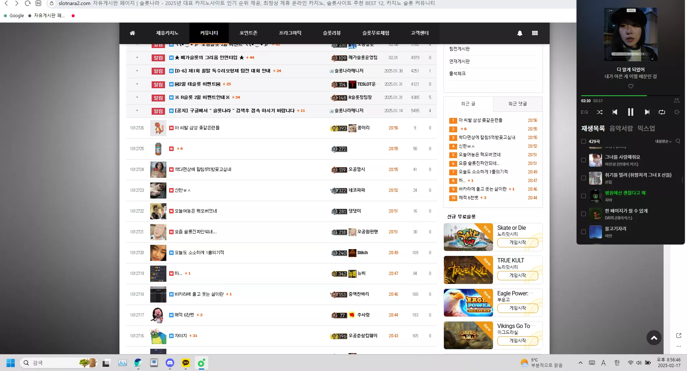Check the 취기를 빌려 song checkbox
This screenshot has height=371, width=687.
(x=583, y=178)
